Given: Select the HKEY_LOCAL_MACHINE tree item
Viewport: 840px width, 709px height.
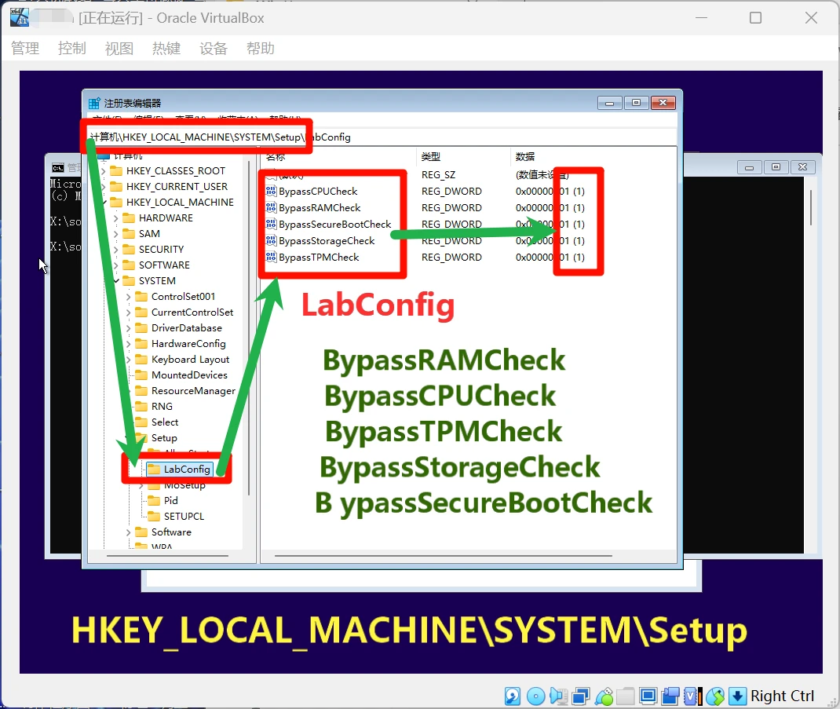Looking at the screenshot, I should pyautogui.click(x=180, y=202).
